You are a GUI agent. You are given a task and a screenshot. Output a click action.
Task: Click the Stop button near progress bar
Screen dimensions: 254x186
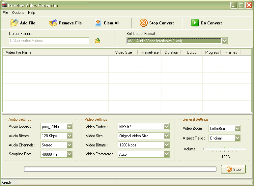(x=233, y=169)
